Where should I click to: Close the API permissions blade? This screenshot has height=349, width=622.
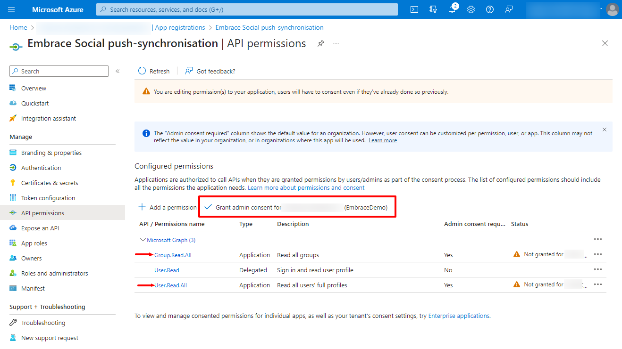pyautogui.click(x=605, y=43)
